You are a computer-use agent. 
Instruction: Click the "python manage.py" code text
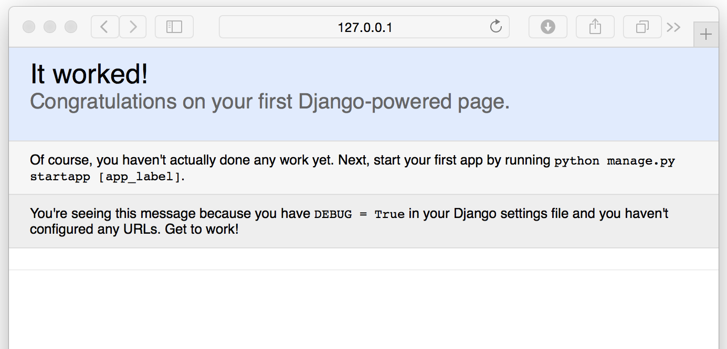[x=615, y=161]
